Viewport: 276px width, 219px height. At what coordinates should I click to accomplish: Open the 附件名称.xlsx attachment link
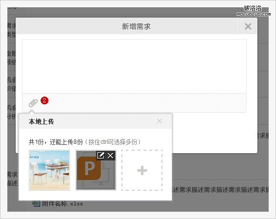[x=63, y=204]
